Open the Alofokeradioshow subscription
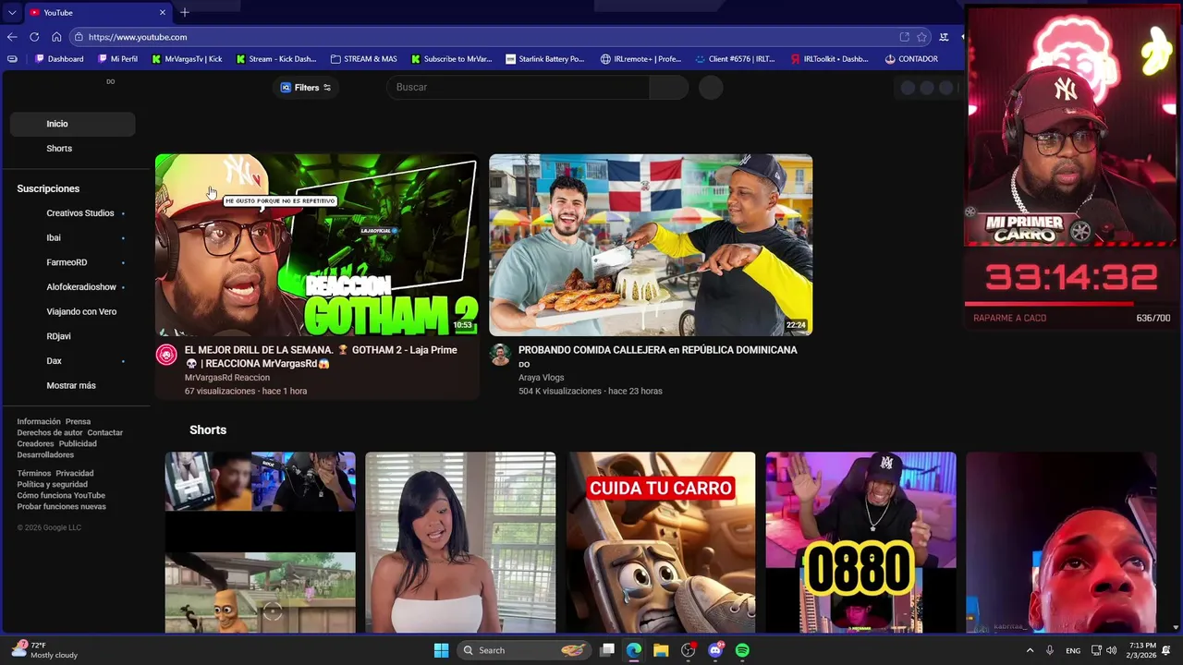 [81, 287]
